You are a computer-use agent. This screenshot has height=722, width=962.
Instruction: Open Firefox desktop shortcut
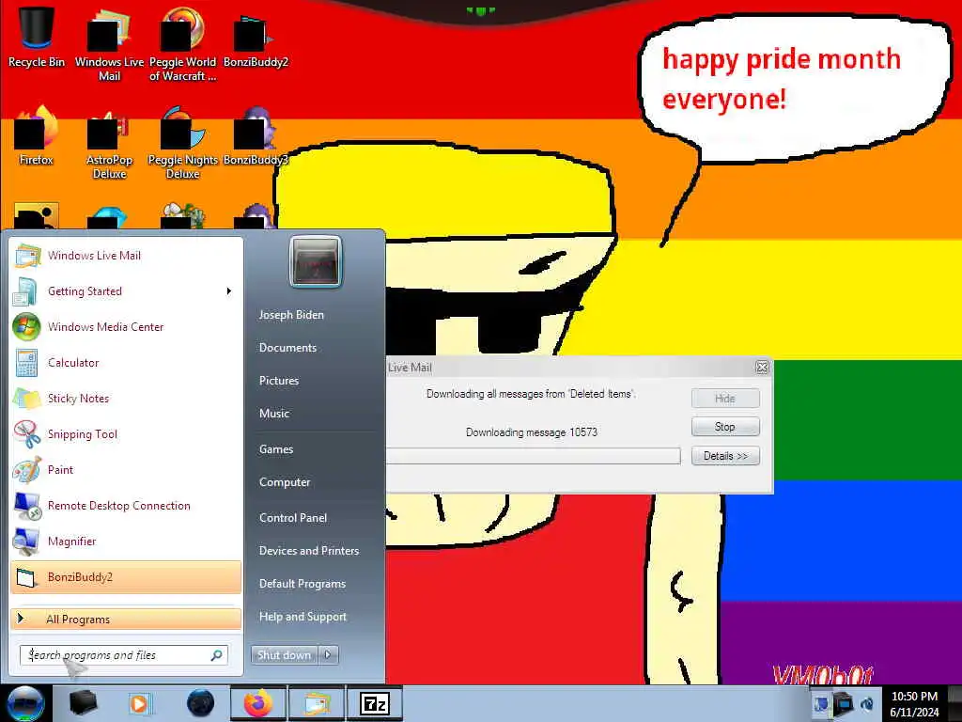click(37, 135)
